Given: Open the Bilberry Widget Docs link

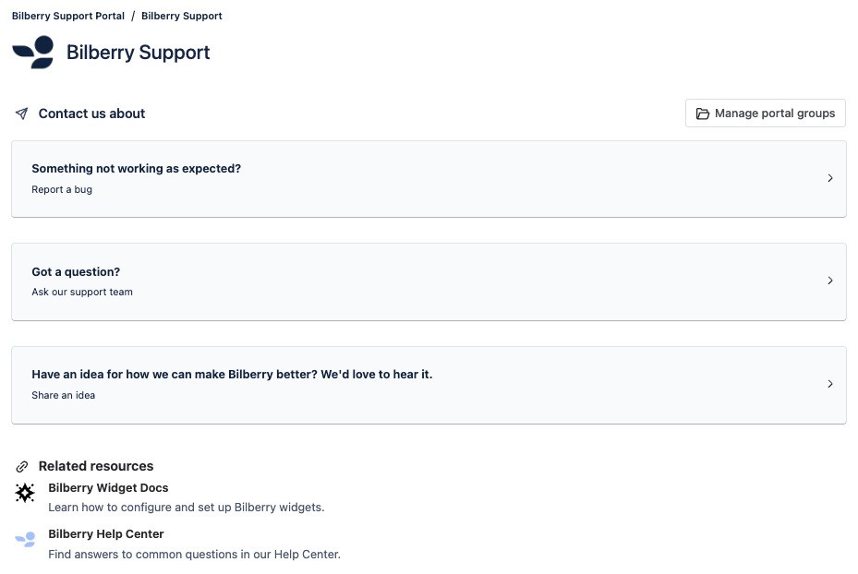Looking at the screenshot, I should [x=108, y=487].
